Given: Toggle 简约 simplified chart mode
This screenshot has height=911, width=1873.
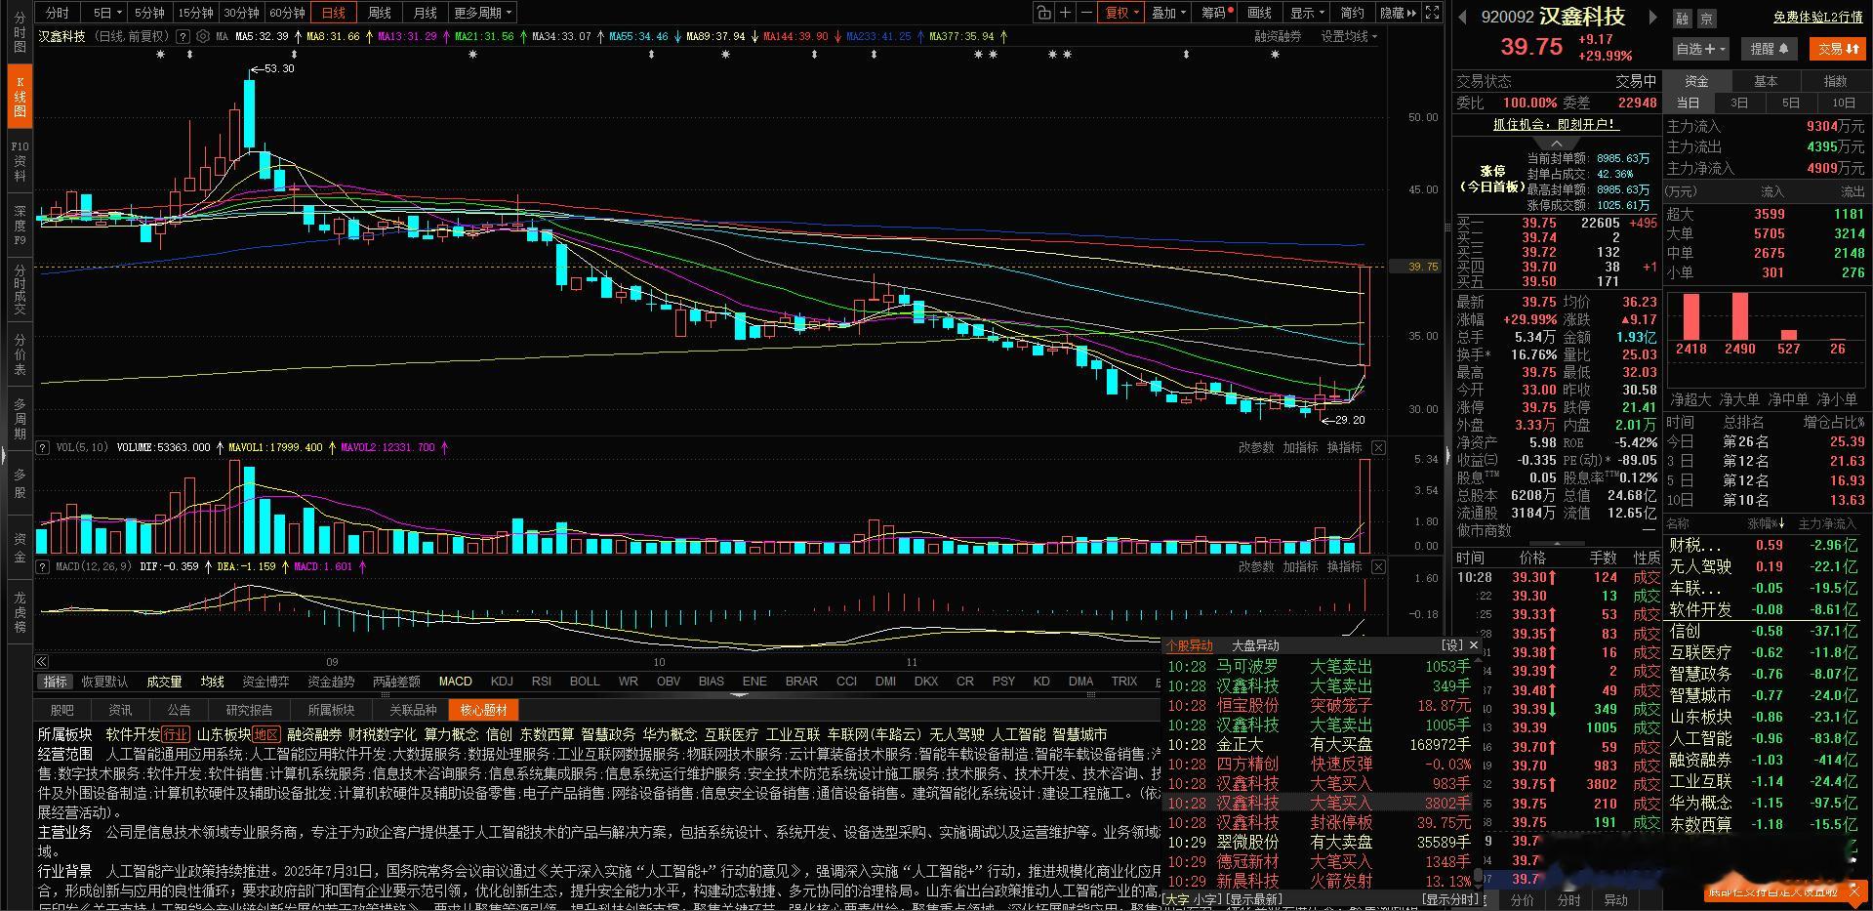Looking at the screenshot, I should tap(1353, 13).
